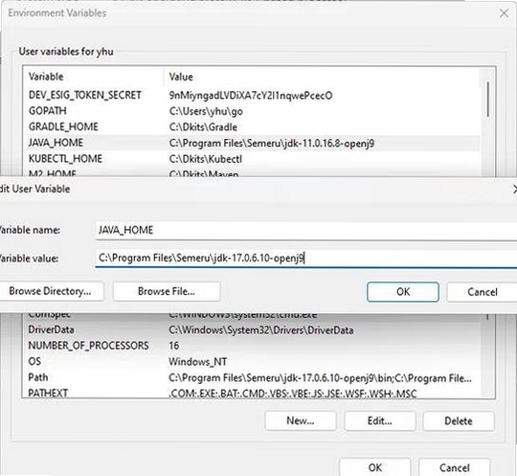Select the GOPATH user variable row
This screenshot has width=517, height=476.
[x=251, y=111]
